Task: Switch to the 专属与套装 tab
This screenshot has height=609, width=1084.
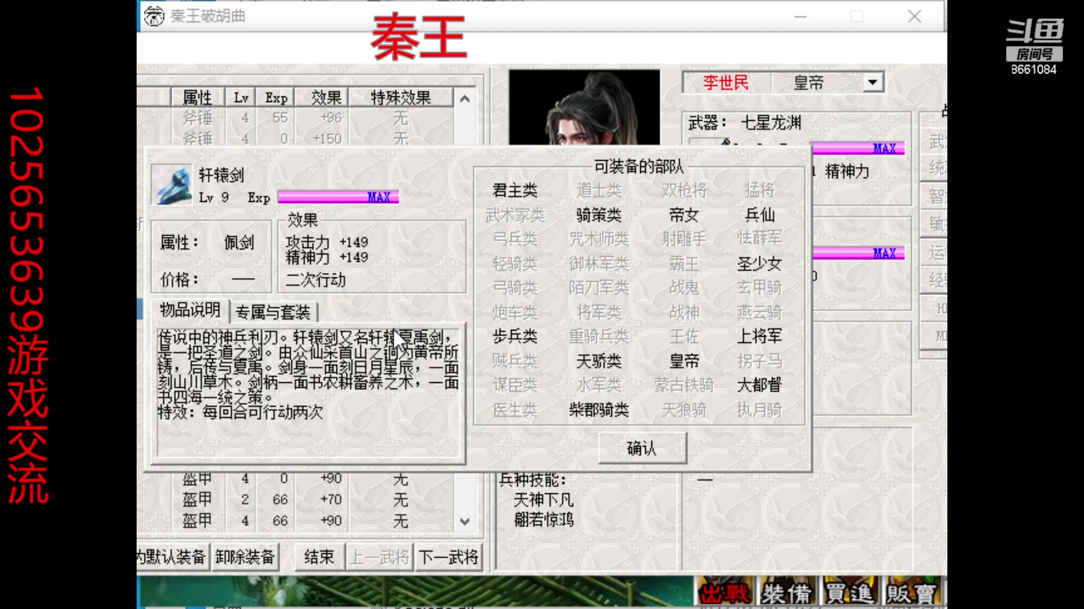Action: click(x=273, y=312)
